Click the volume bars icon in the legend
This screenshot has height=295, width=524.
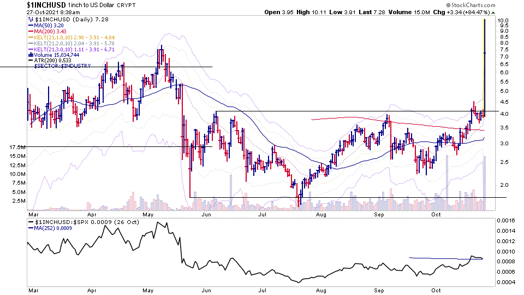[31, 55]
